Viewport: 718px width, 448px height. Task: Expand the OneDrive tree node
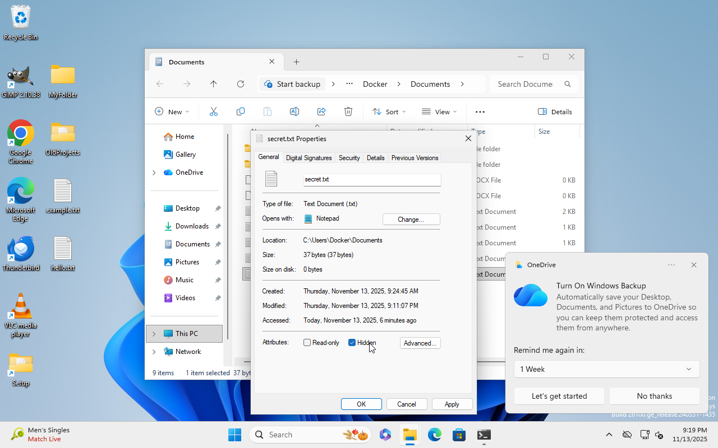pyautogui.click(x=154, y=172)
